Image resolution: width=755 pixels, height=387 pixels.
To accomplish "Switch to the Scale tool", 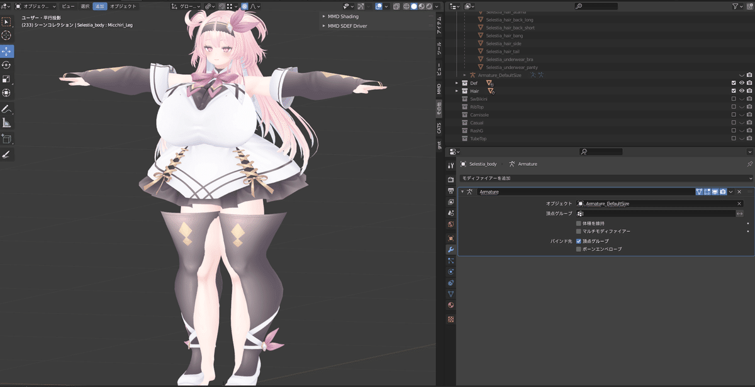I will pyautogui.click(x=7, y=79).
